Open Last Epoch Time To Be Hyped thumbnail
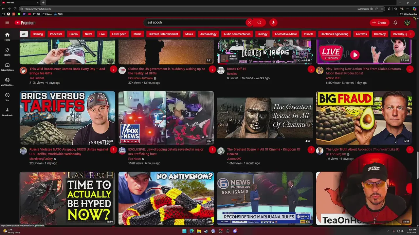This screenshot has width=419, height=235. click(67, 198)
